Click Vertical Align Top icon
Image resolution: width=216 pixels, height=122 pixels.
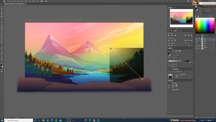(x=185, y=35)
